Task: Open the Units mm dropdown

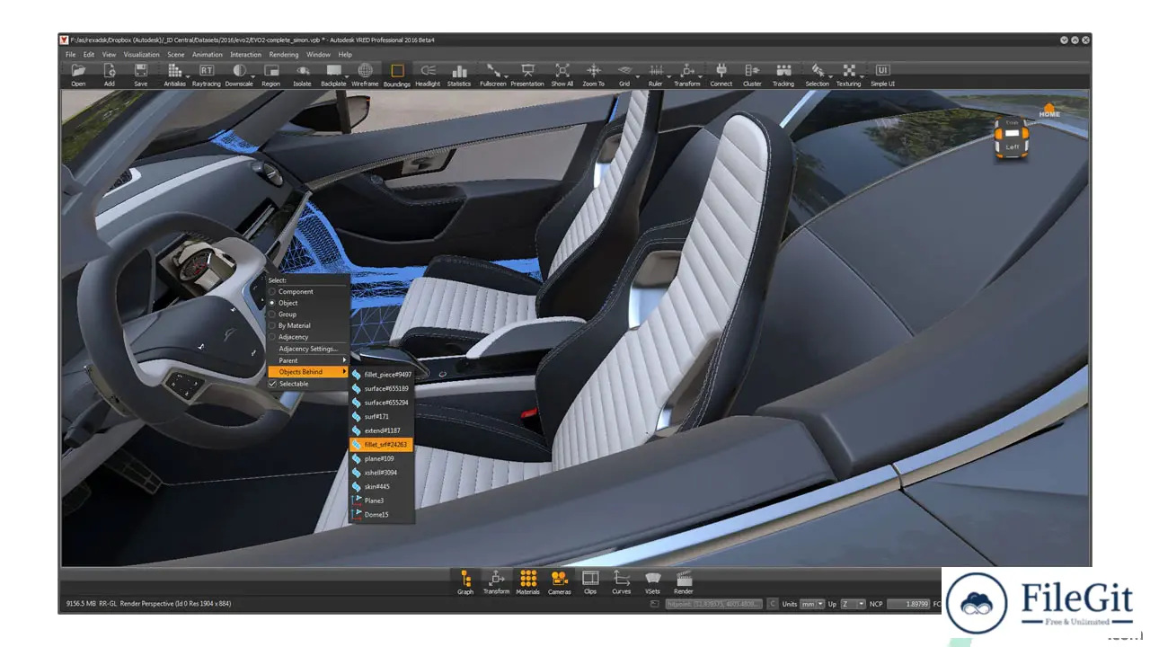Action: [x=812, y=604]
